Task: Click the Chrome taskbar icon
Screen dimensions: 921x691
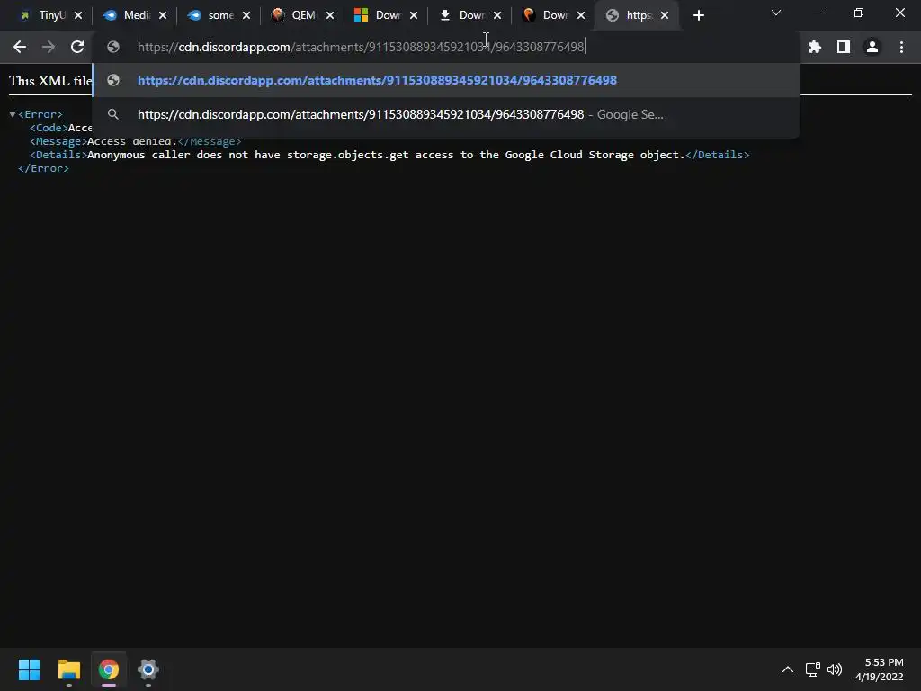Action: 108,669
